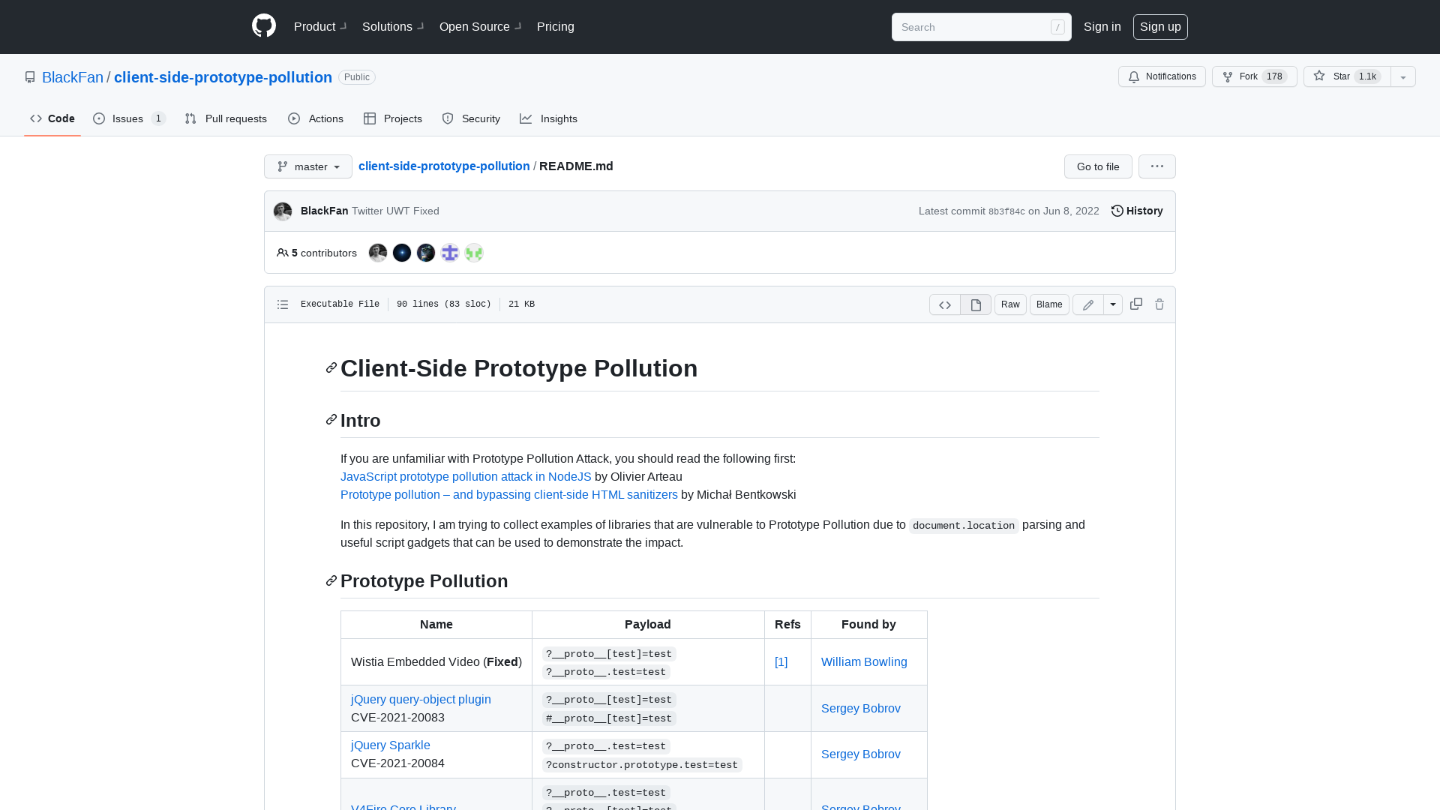Click the anchor link beside Prototype Pollution heading
The image size is (1440, 810).
point(331,580)
